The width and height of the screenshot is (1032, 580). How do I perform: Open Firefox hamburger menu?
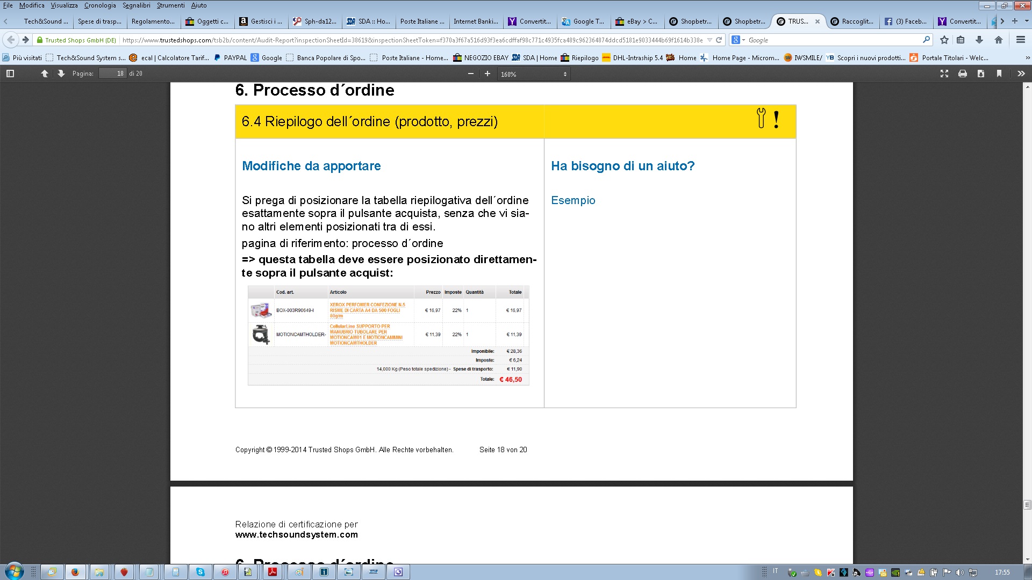click(1020, 40)
